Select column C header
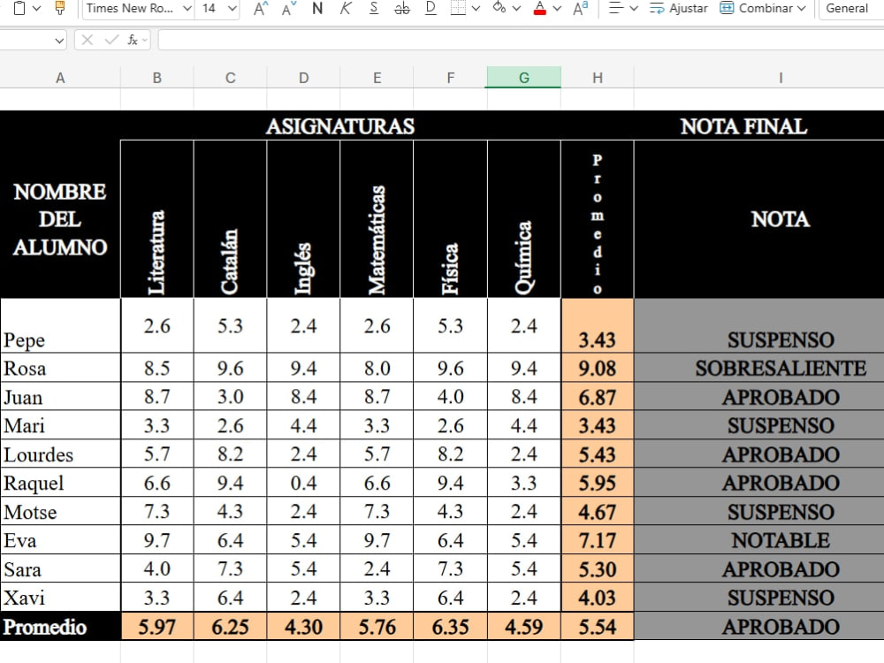Viewport: 884px width, 663px height. coord(231,78)
